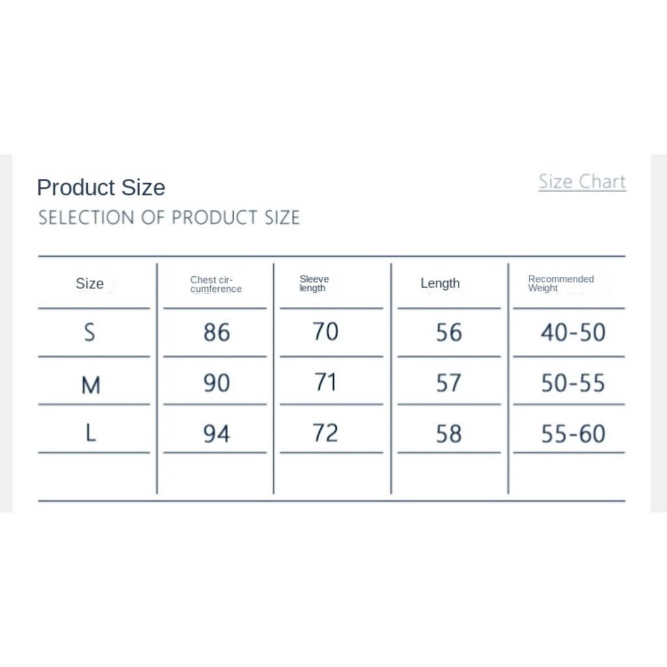
Task: Click the chest value 94 cell
Action: (216, 433)
